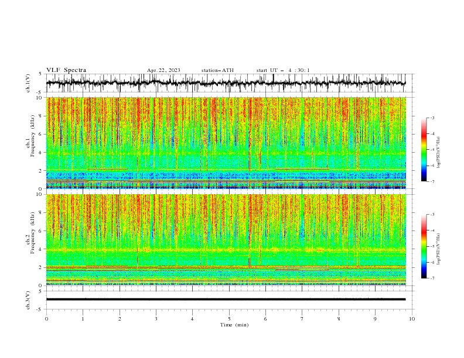Click the "VLF Spectra" title text
Image resolution: width=464 pixels, height=358 pixels.
pyautogui.click(x=66, y=70)
